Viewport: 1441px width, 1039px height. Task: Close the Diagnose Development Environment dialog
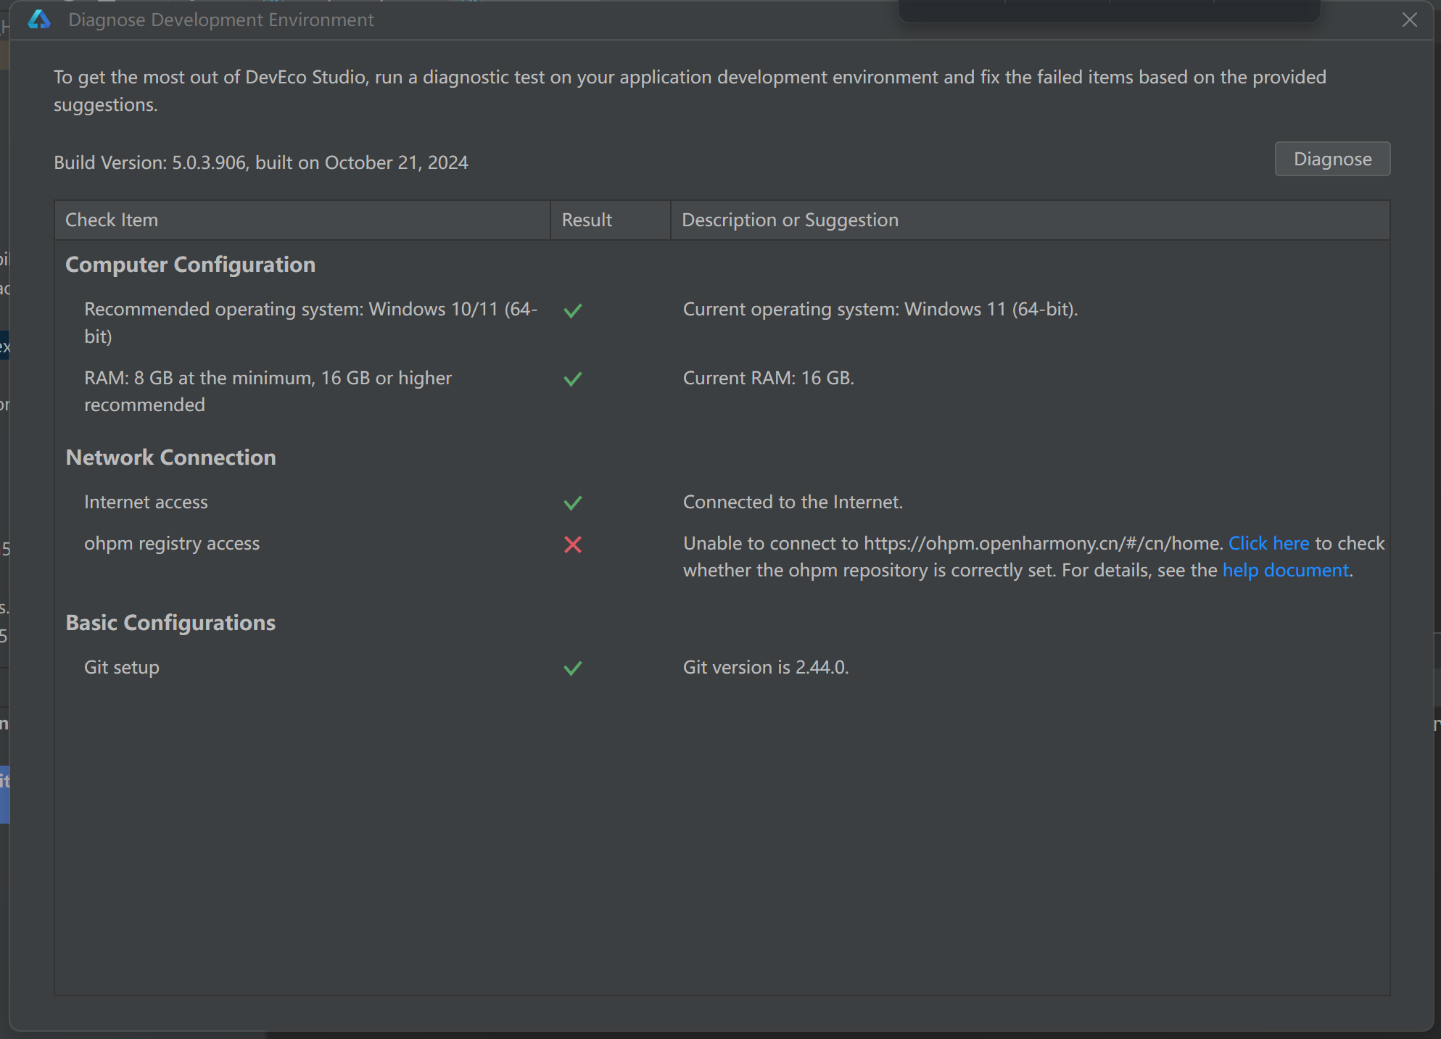1410,20
